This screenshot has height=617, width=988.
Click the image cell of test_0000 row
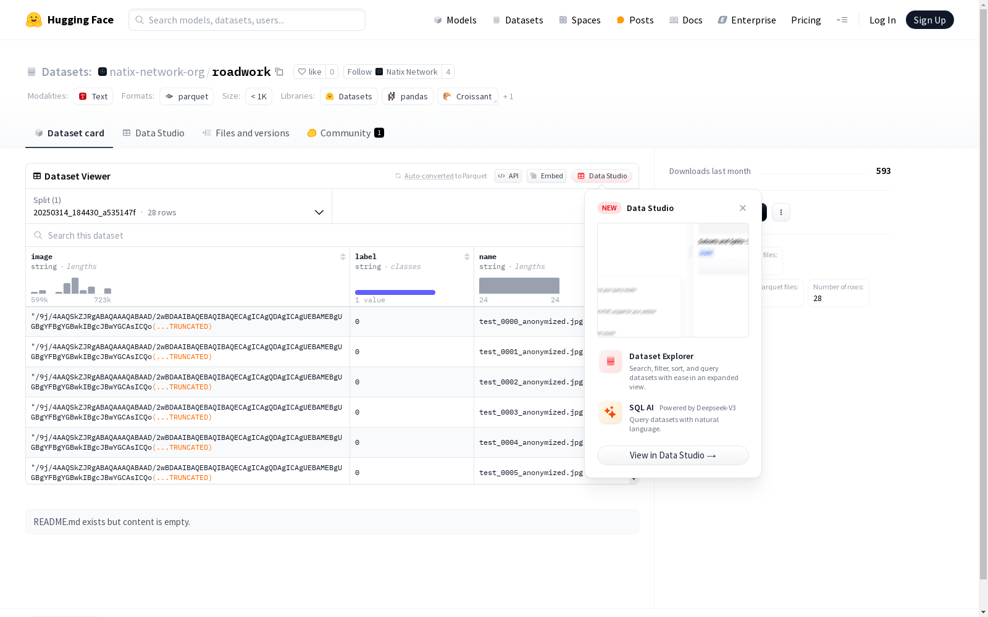(188, 321)
